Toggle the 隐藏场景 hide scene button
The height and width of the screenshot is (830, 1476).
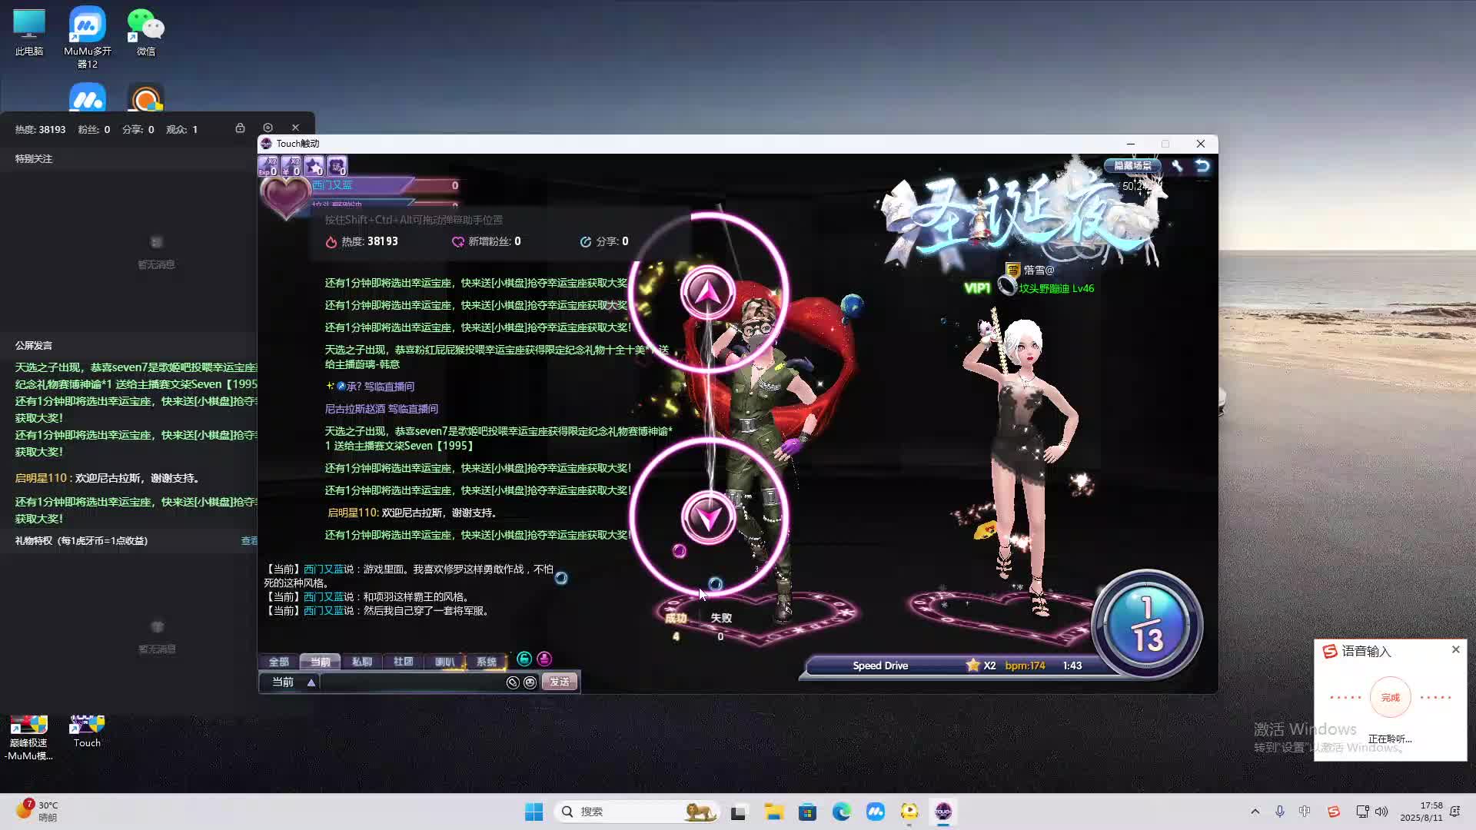tap(1132, 165)
